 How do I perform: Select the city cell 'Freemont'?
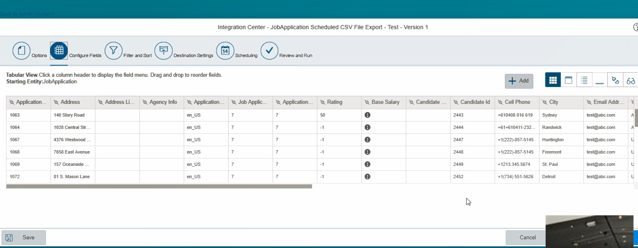(x=562, y=152)
